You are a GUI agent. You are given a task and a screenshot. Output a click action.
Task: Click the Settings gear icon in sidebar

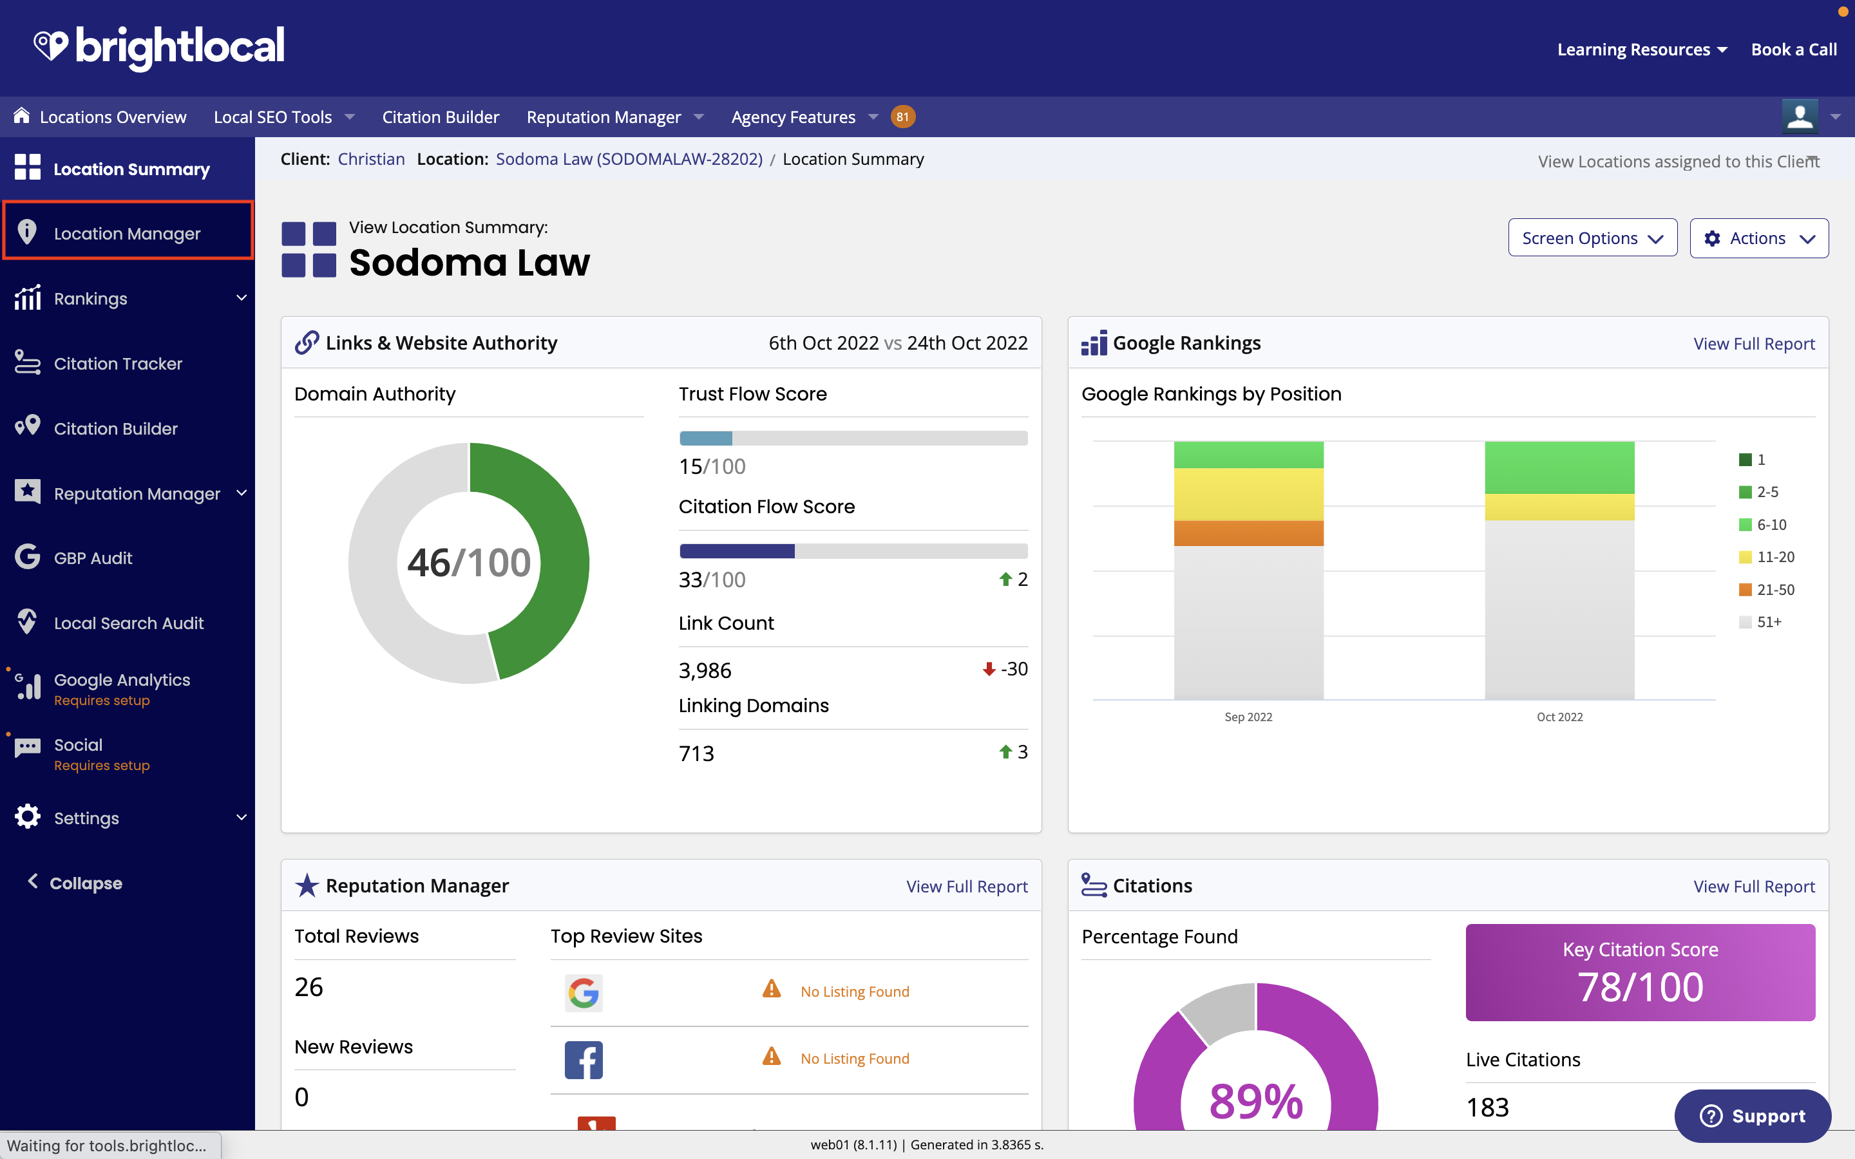click(28, 816)
